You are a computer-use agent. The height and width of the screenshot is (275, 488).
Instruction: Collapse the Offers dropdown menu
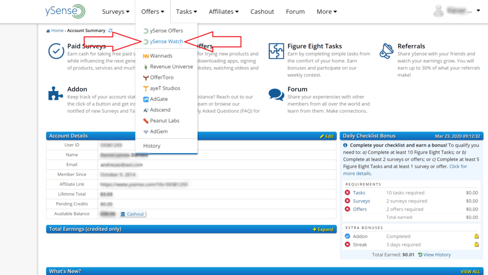pos(152,11)
